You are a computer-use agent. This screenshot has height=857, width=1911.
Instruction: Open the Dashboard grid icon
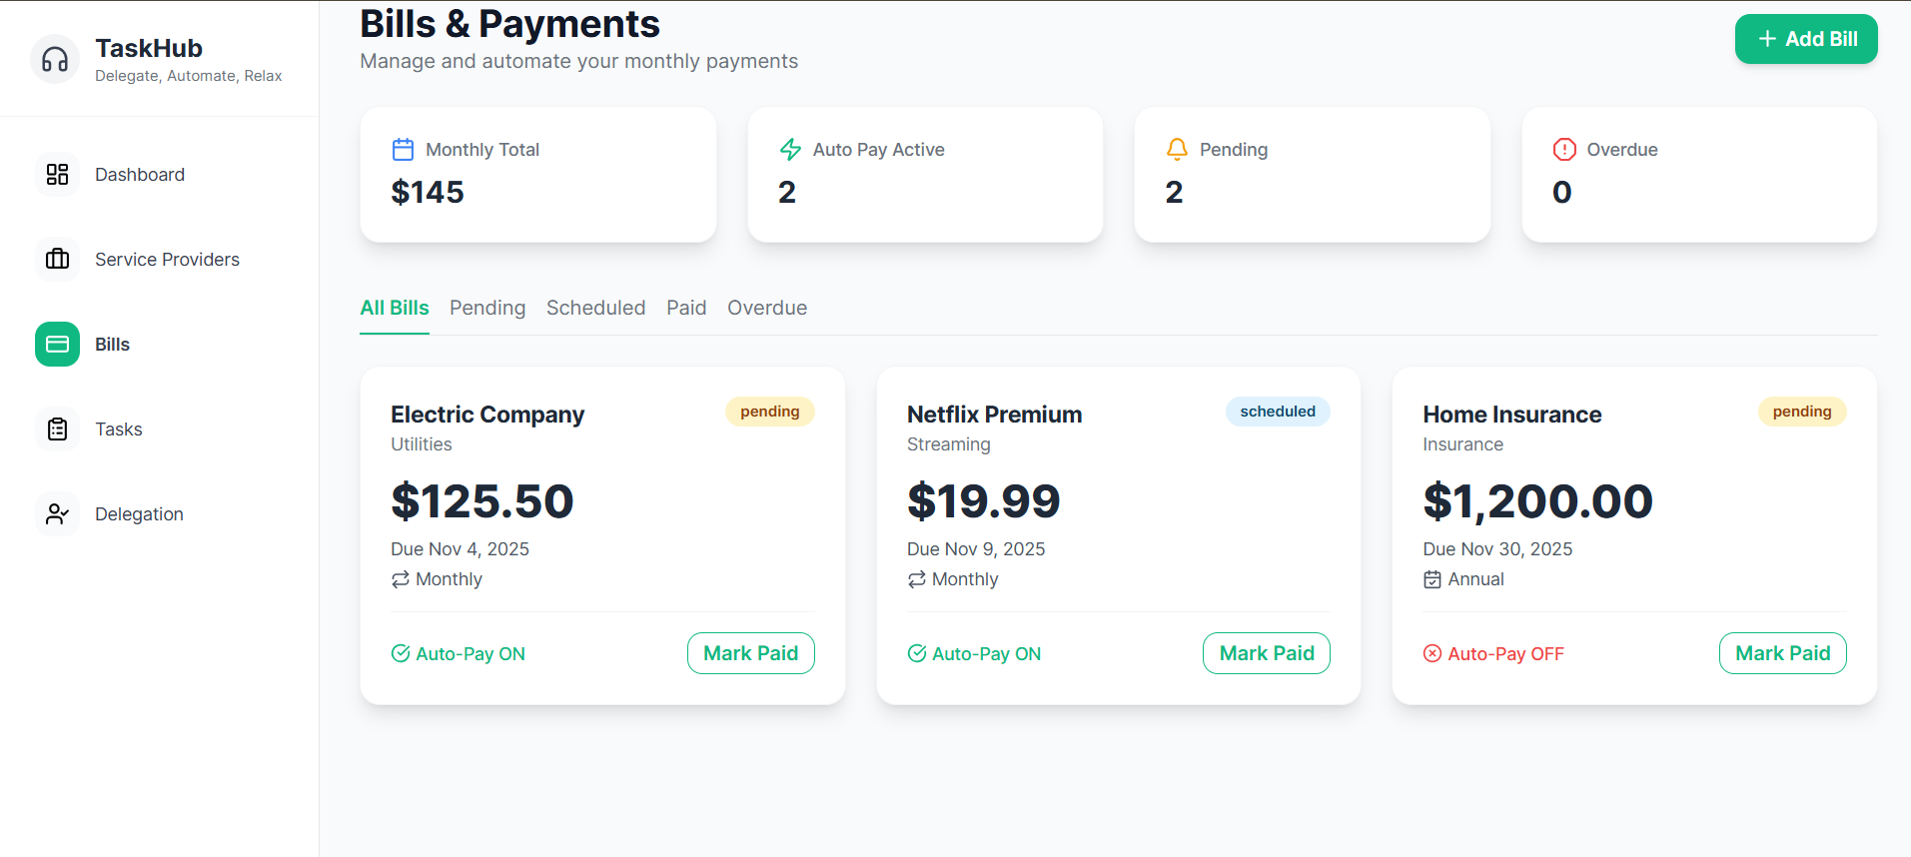click(57, 175)
